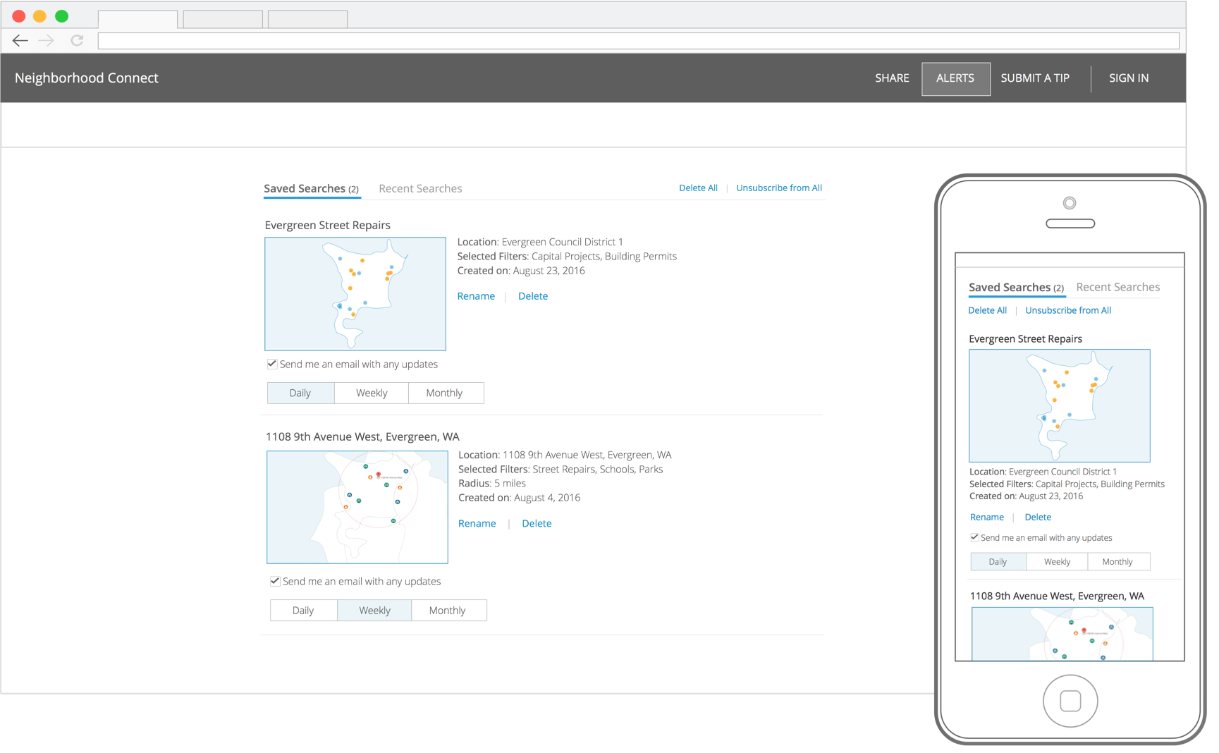The width and height of the screenshot is (1219, 753).
Task: Click the red close window button
Action: [x=19, y=16]
